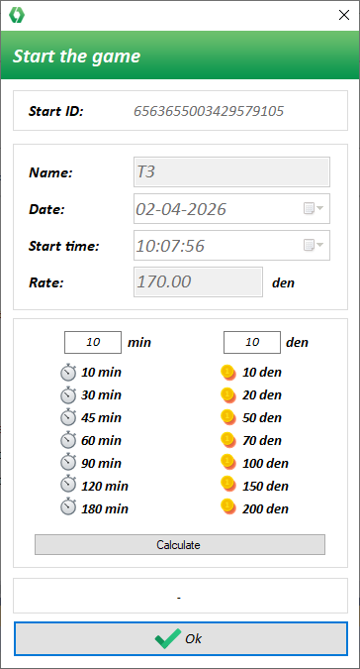
Task: Choose the 45 min preset label
Action: tap(101, 418)
